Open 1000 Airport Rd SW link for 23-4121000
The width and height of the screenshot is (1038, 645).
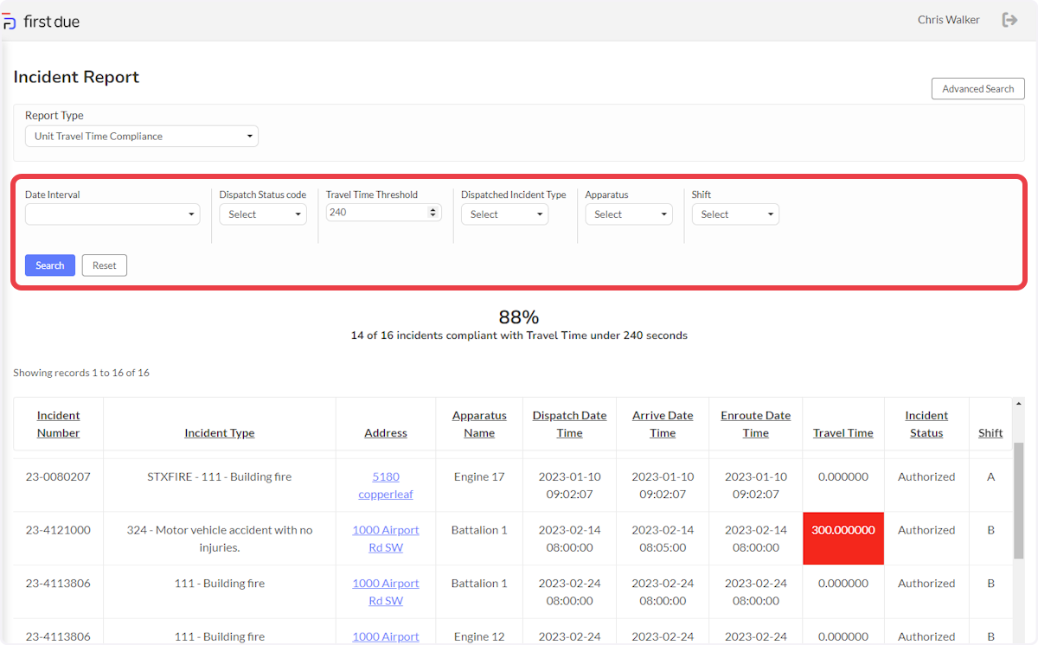pyautogui.click(x=386, y=539)
